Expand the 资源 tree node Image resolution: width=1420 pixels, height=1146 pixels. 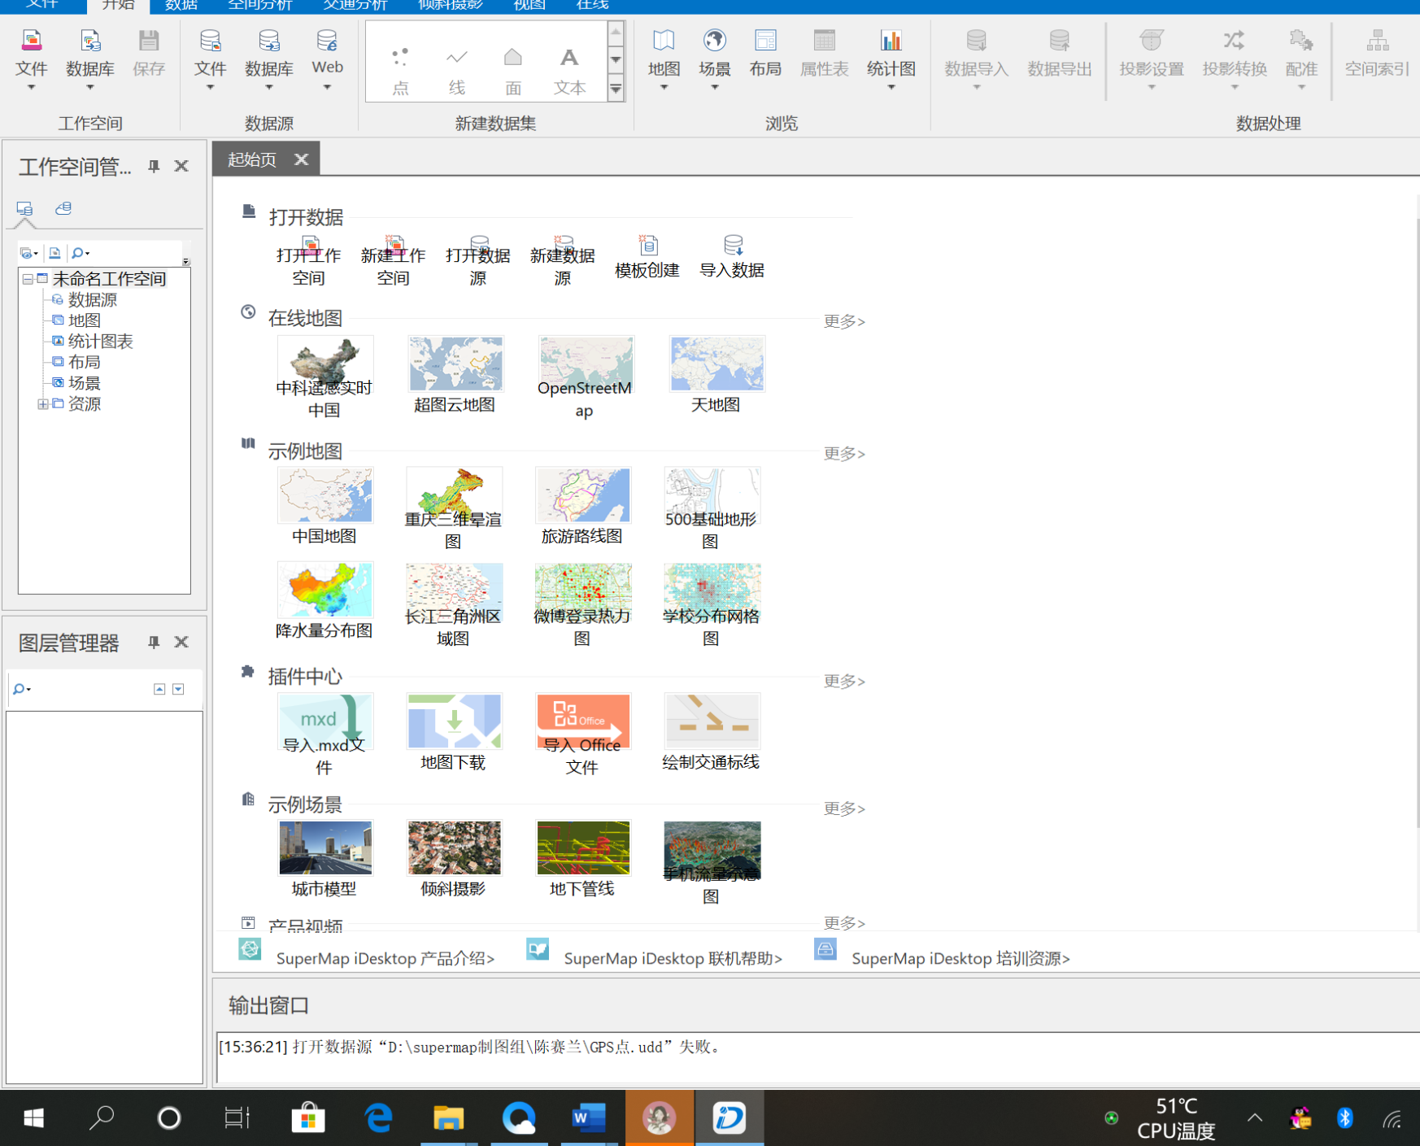pos(43,404)
